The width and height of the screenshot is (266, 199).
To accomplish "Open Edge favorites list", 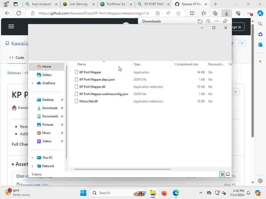I will click(204, 13).
